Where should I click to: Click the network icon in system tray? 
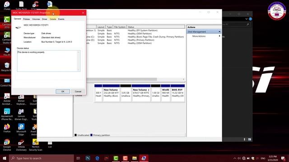point(244,158)
